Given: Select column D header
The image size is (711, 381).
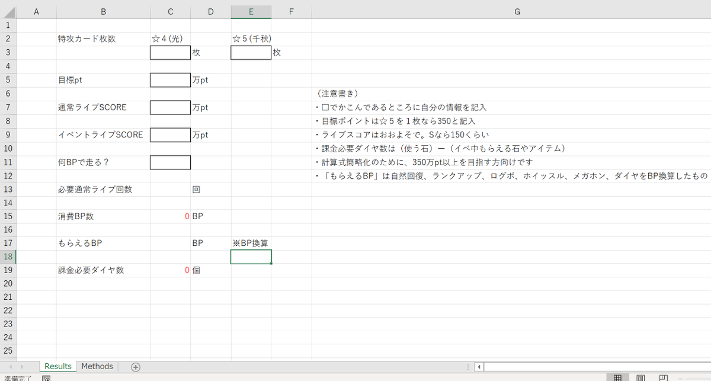Looking at the screenshot, I should [x=211, y=12].
